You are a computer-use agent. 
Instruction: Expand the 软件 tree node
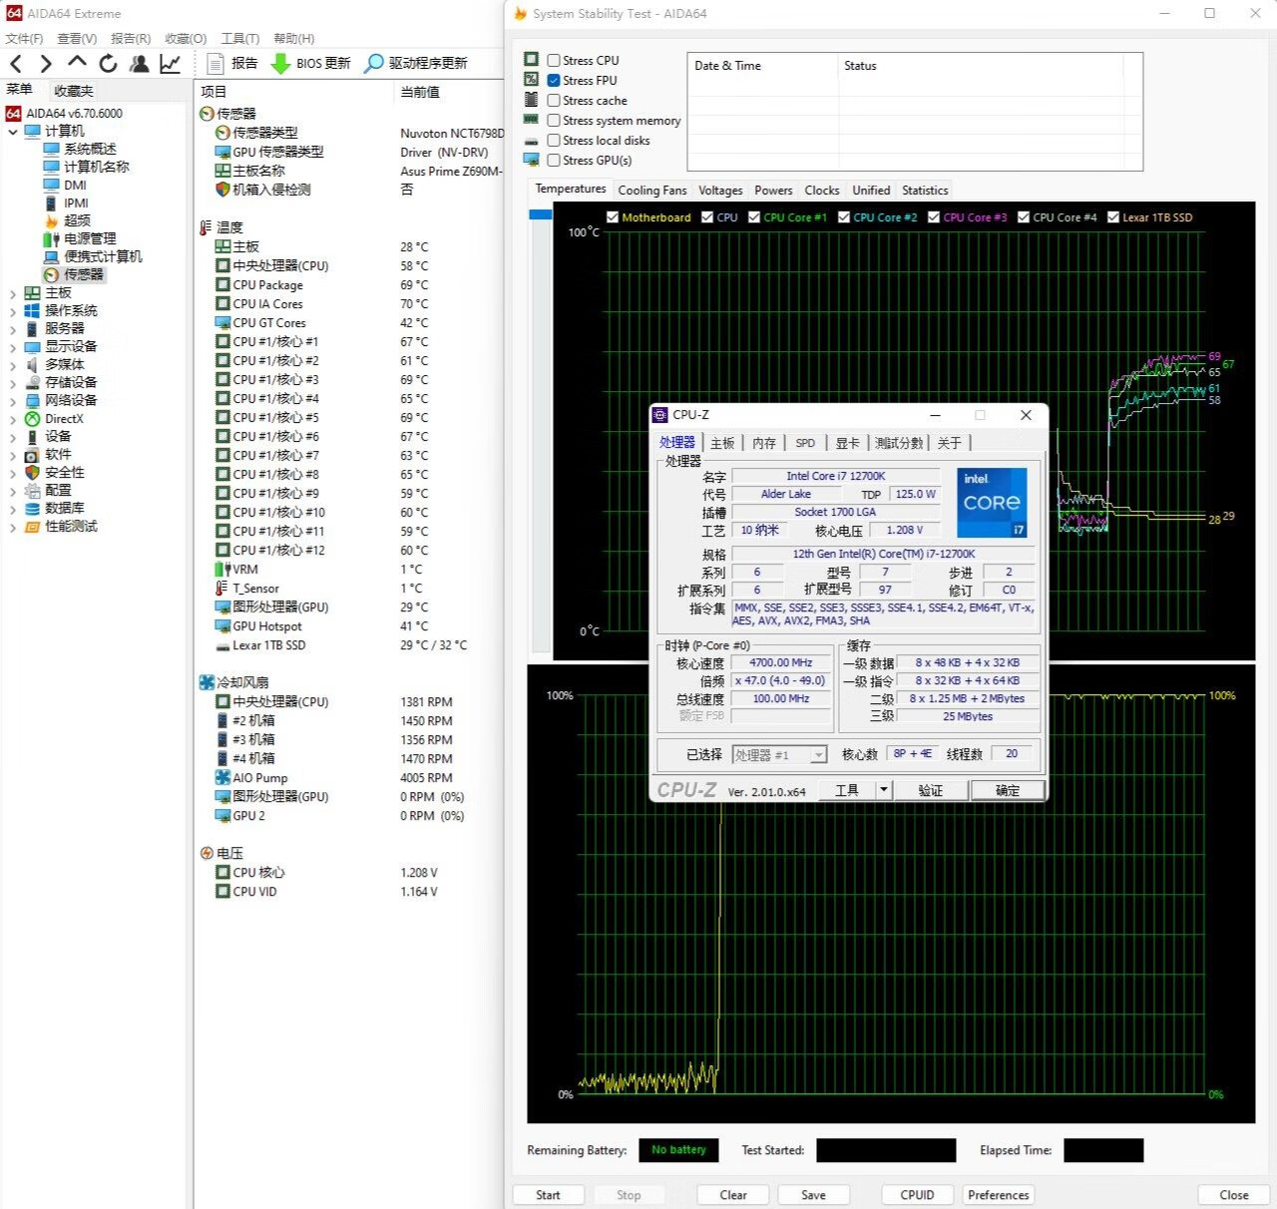13,455
